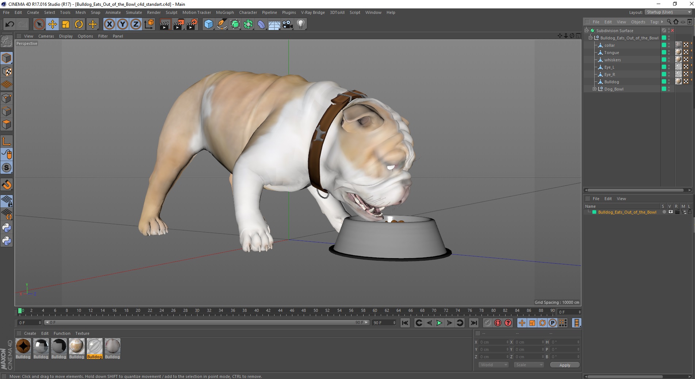Image resolution: width=695 pixels, height=379 pixels.
Task: Open material manager Texture menu
Action: pyautogui.click(x=82, y=333)
